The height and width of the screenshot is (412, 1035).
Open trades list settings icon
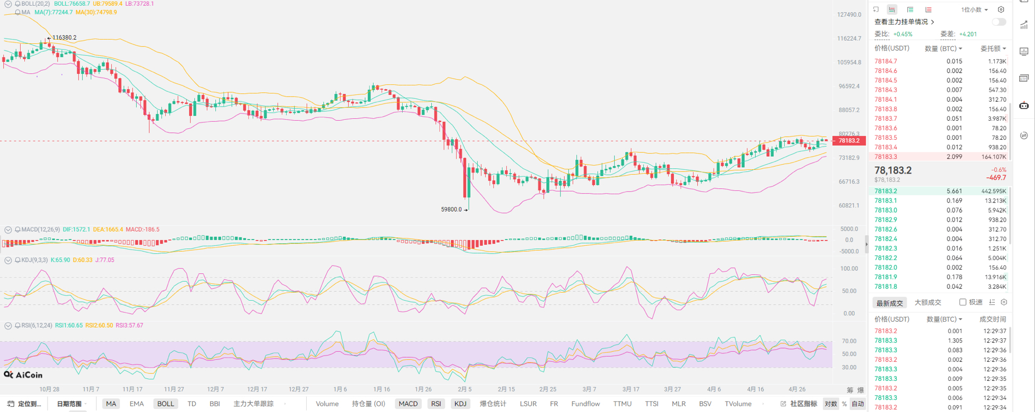(x=1004, y=302)
